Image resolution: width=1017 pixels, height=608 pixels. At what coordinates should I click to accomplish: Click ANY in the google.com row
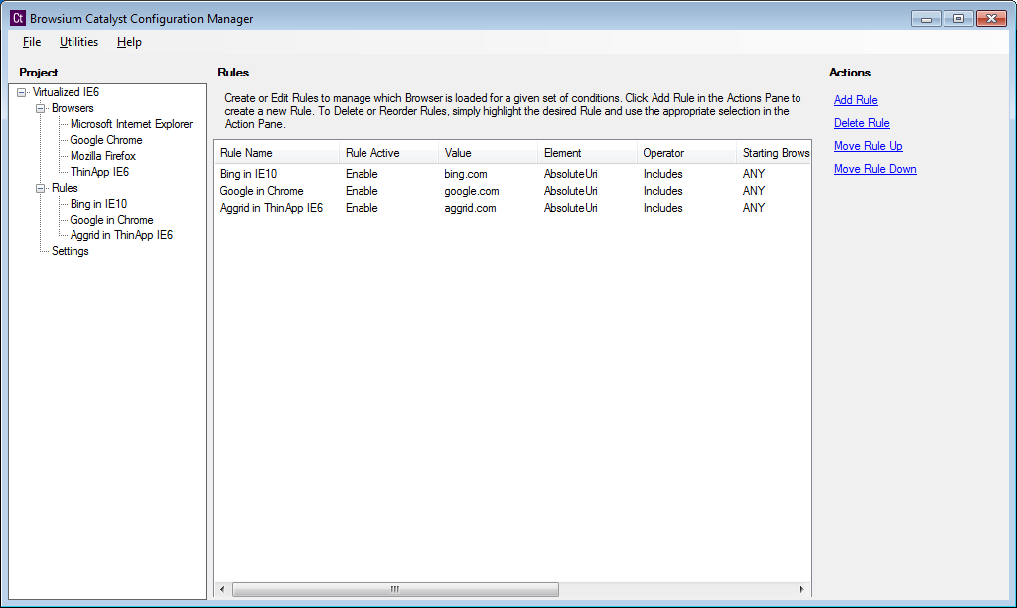(754, 191)
